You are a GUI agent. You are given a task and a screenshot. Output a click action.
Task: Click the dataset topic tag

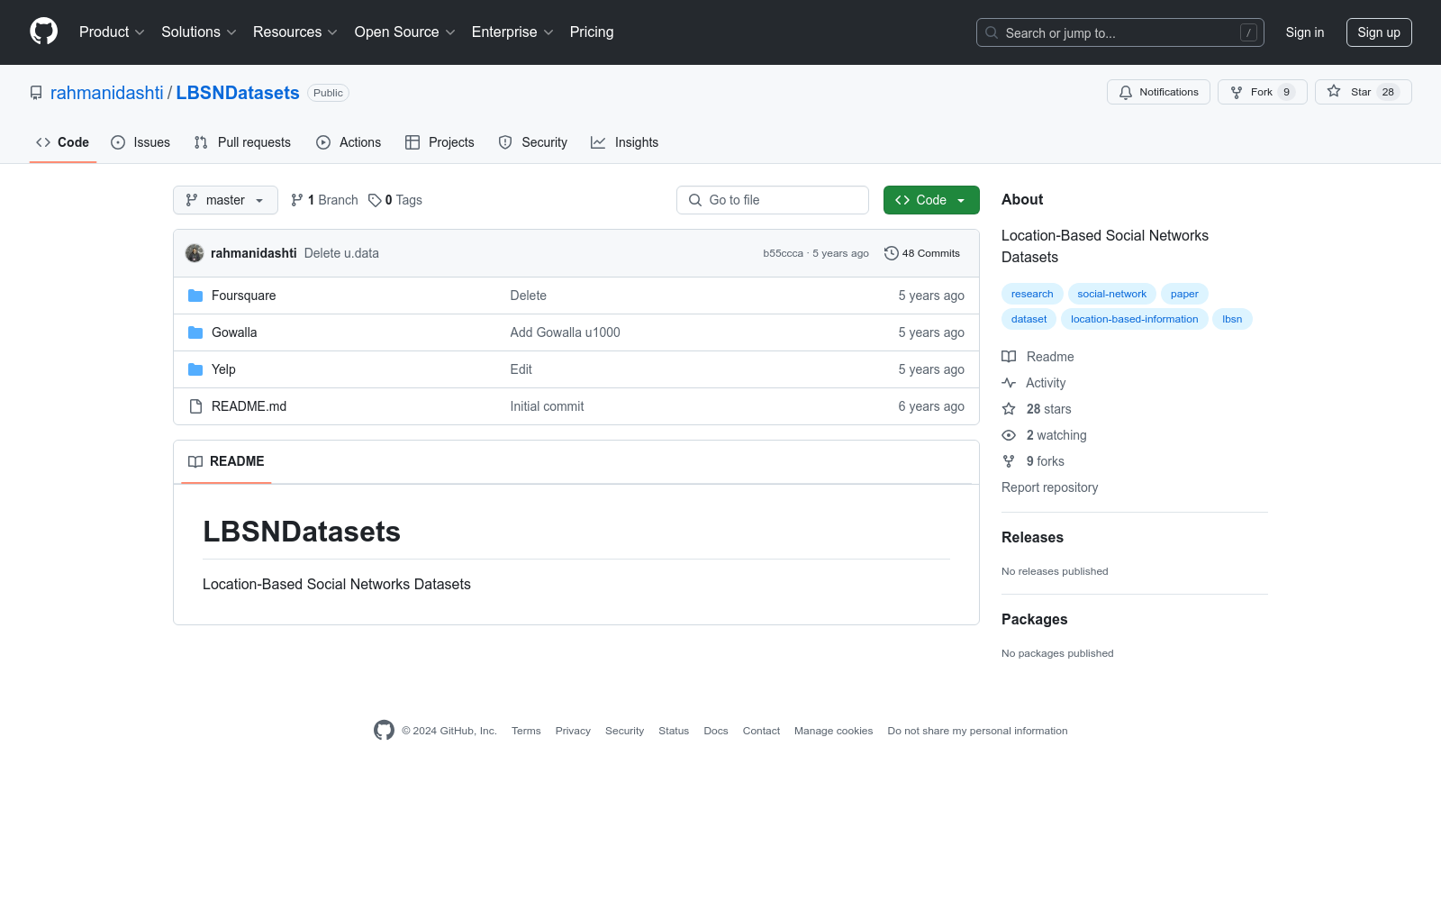pyautogui.click(x=1029, y=319)
